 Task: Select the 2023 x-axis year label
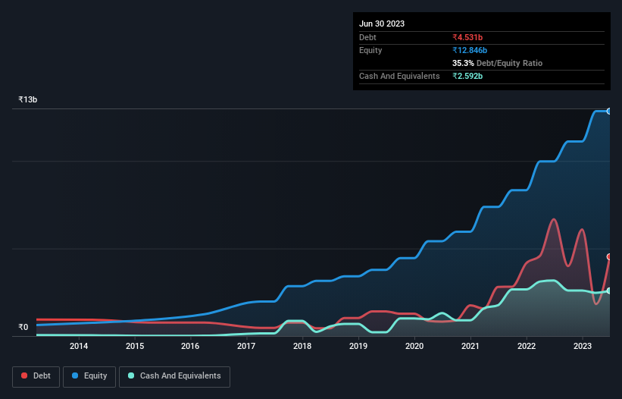click(583, 346)
